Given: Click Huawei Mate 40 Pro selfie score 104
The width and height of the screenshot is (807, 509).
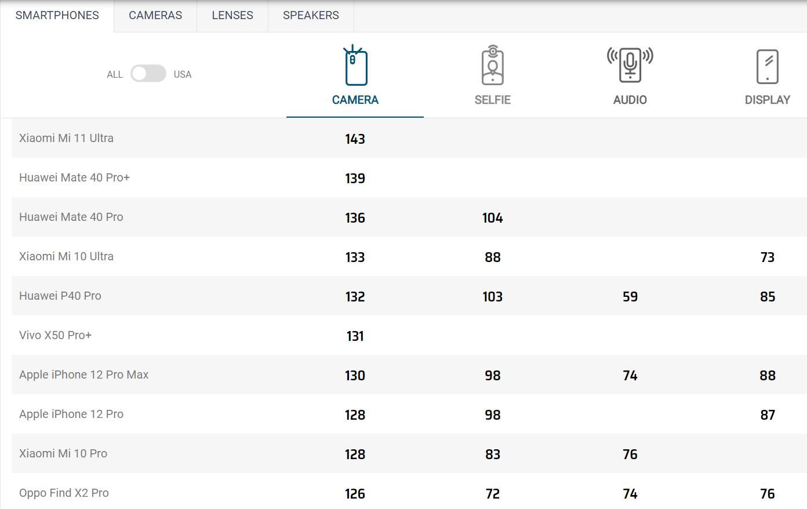Looking at the screenshot, I should coord(492,218).
